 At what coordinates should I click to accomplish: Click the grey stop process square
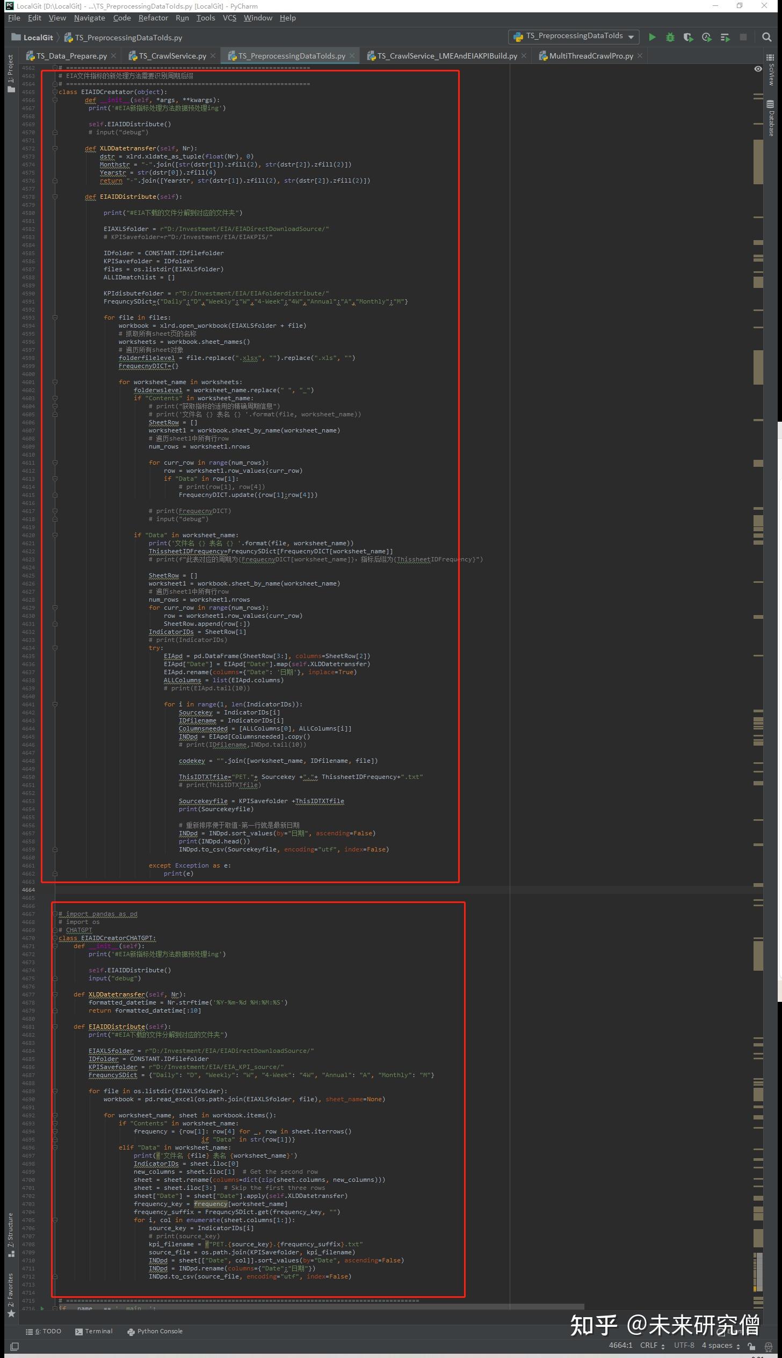click(x=743, y=37)
